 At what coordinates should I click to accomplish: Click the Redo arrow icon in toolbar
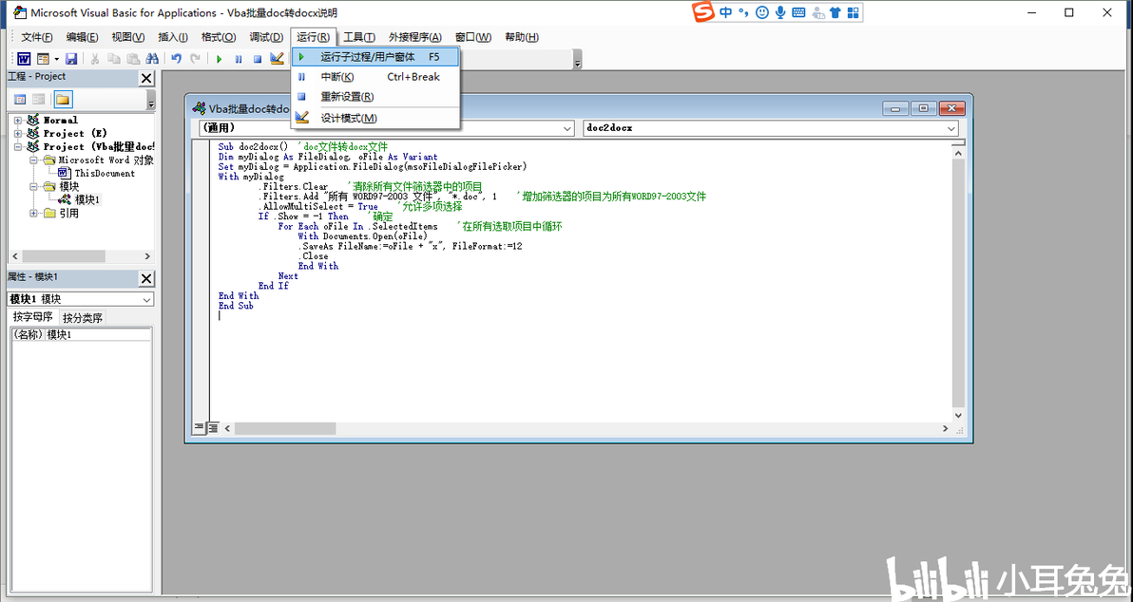(x=195, y=59)
